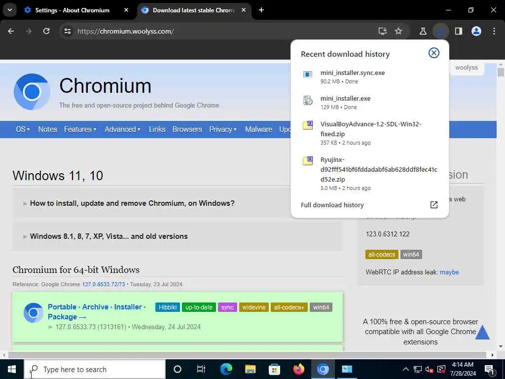Click the scroll-to-top blue triangle
Screen dimensions: 505x379
482,332
